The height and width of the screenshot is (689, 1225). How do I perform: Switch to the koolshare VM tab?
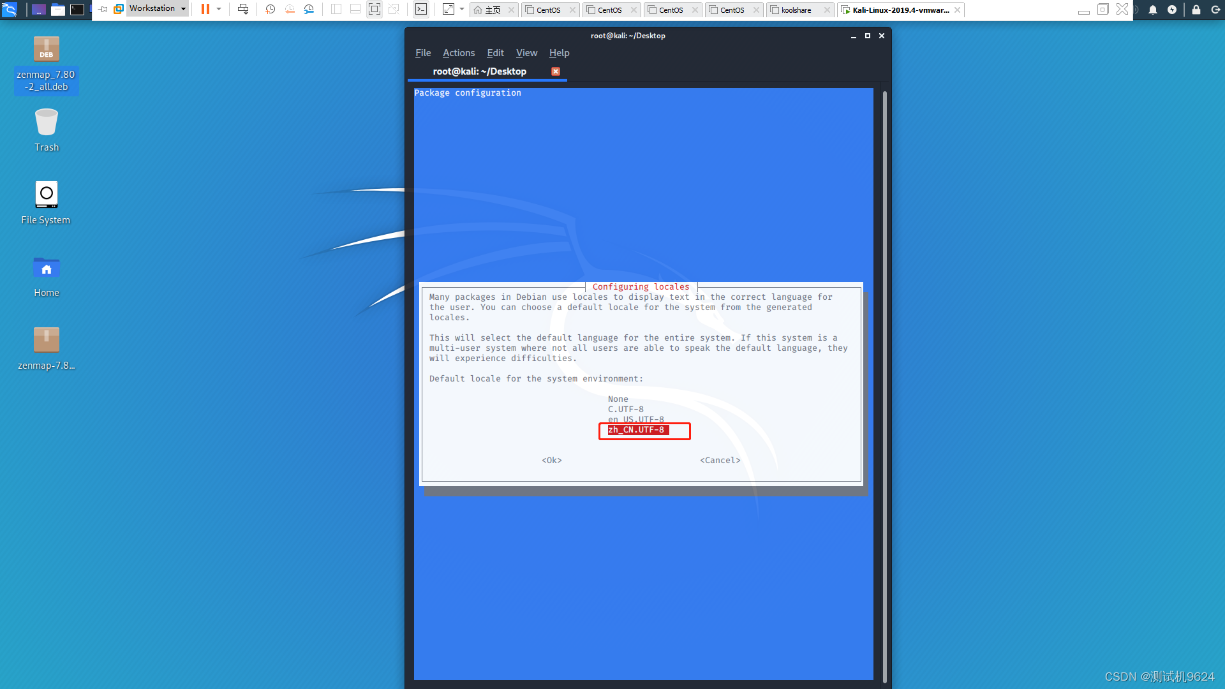click(796, 10)
